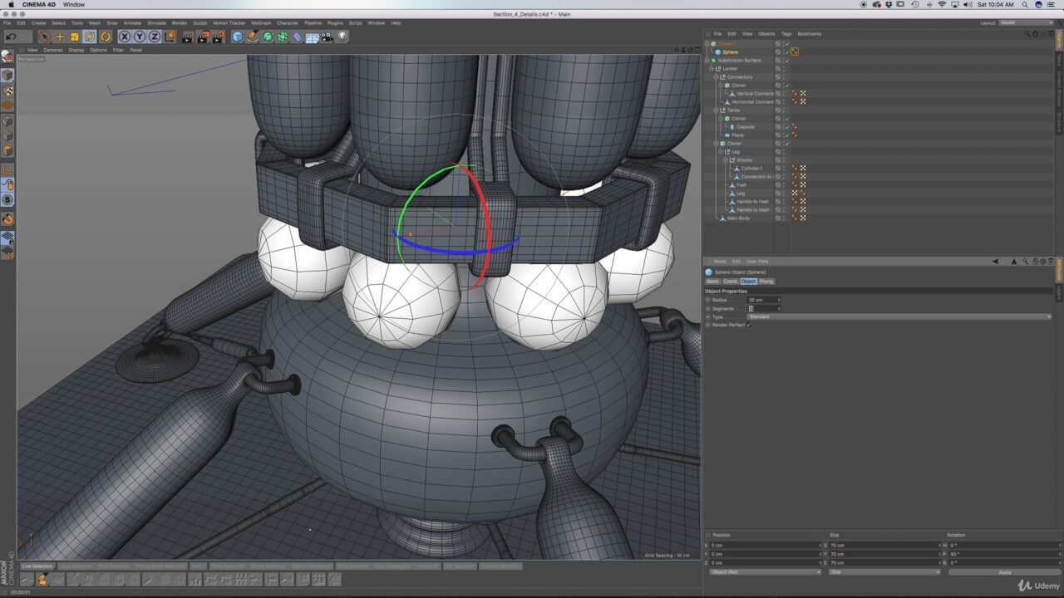Click the Radius value field

[761, 300]
